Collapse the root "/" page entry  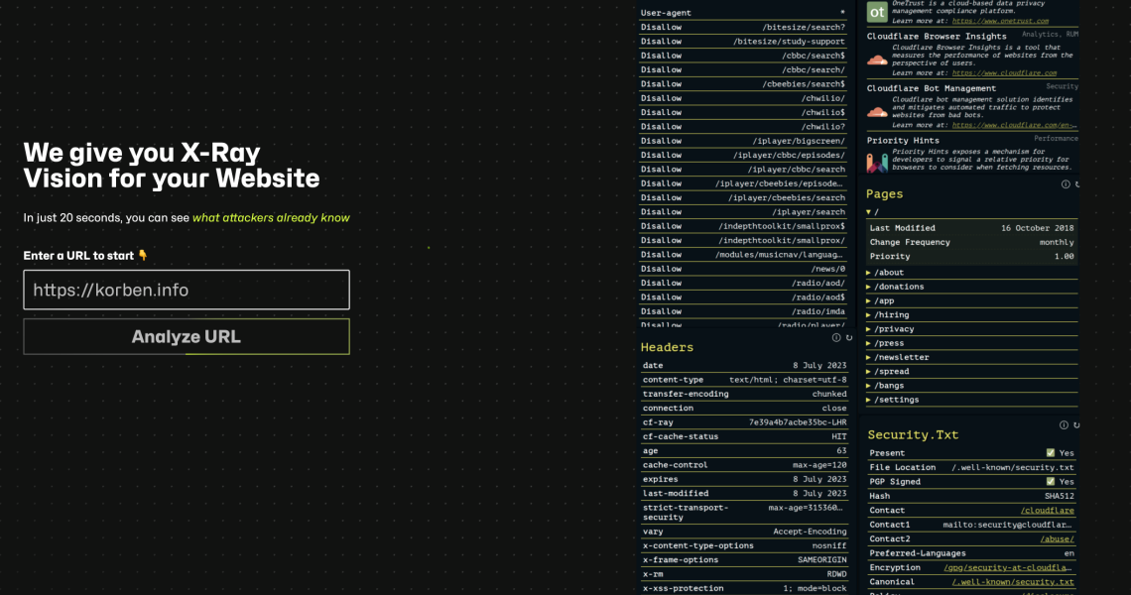[872, 212]
